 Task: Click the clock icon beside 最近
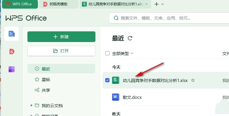pos(37,69)
